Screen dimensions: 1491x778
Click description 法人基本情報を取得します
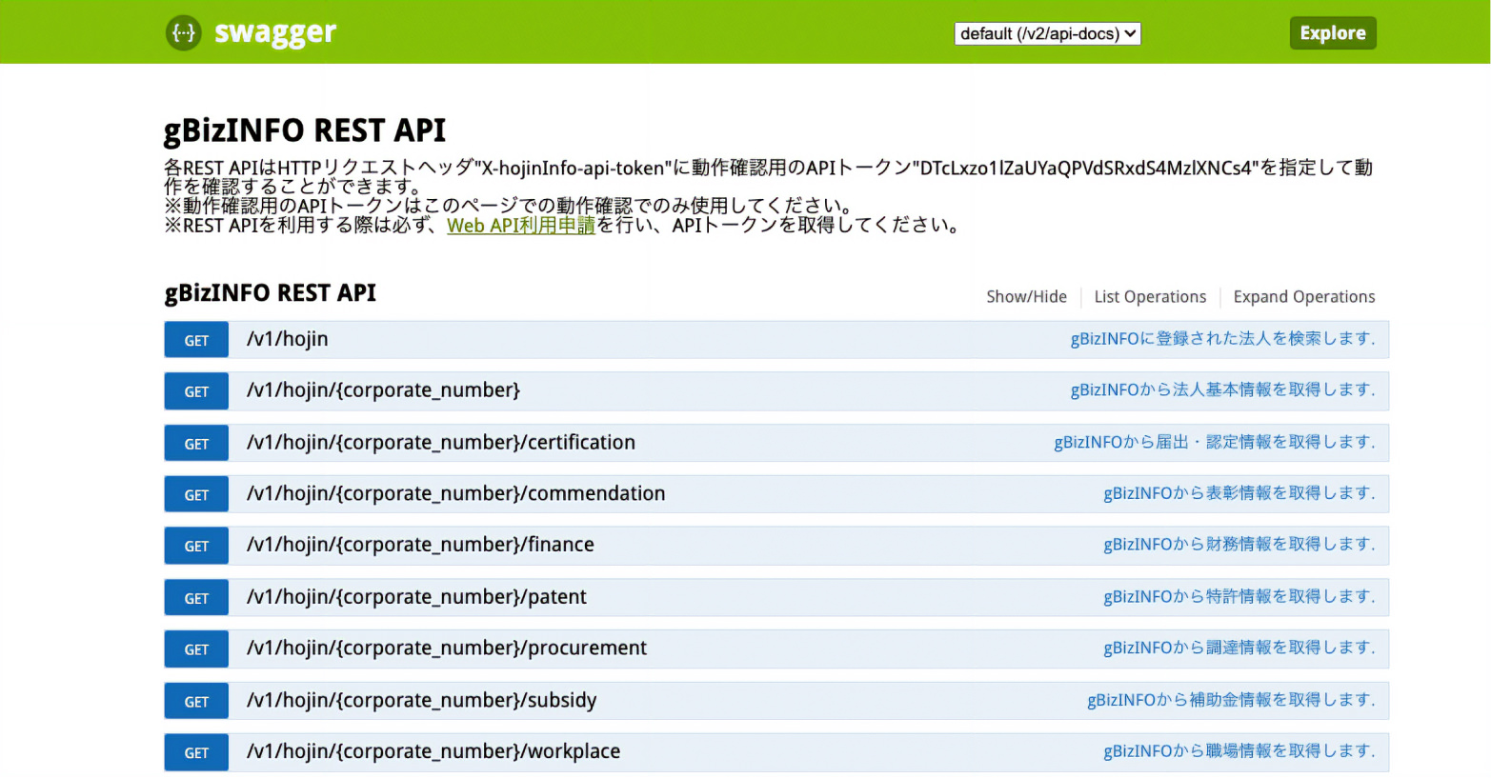[1222, 390]
